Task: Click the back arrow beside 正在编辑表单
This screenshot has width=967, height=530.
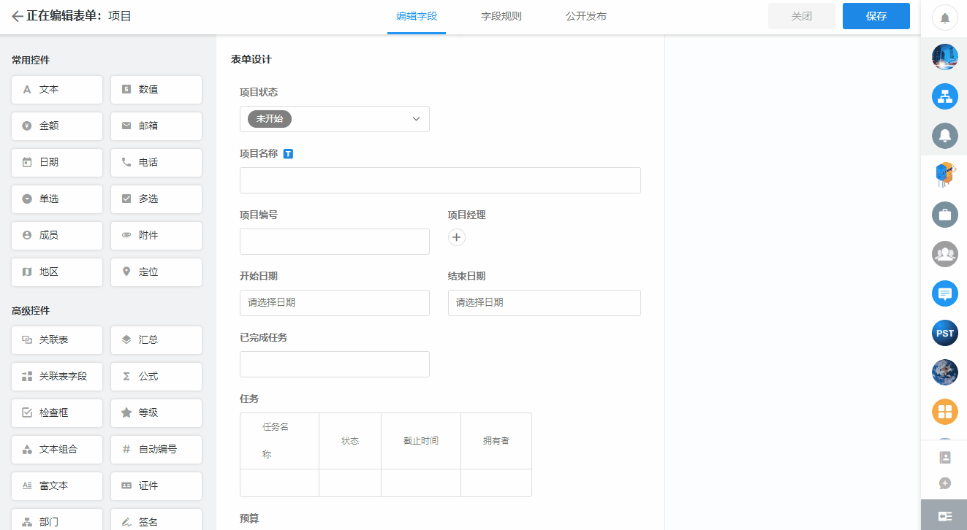Action: pyautogui.click(x=17, y=16)
